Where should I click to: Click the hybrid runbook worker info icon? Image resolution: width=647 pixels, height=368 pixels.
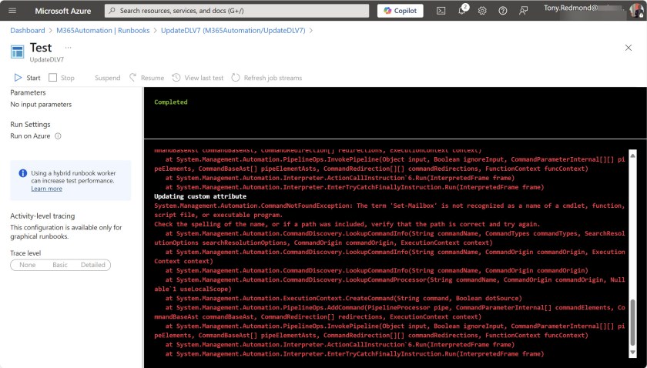pyautogui.click(x=23, y=173)
